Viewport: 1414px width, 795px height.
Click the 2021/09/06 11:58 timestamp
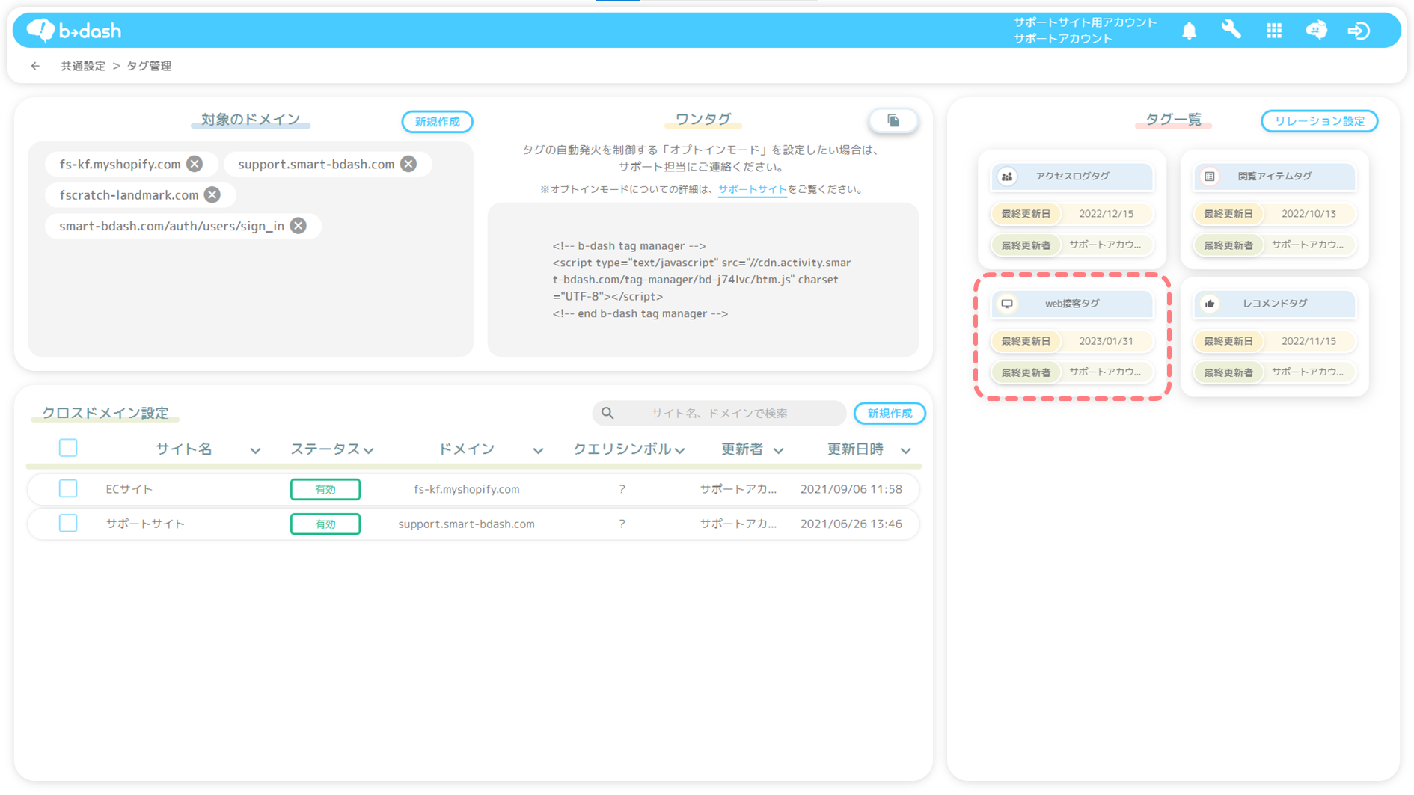point(851,489)
